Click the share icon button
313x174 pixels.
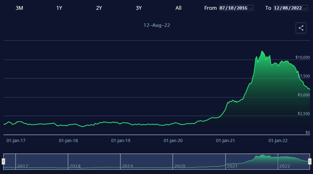301,28
